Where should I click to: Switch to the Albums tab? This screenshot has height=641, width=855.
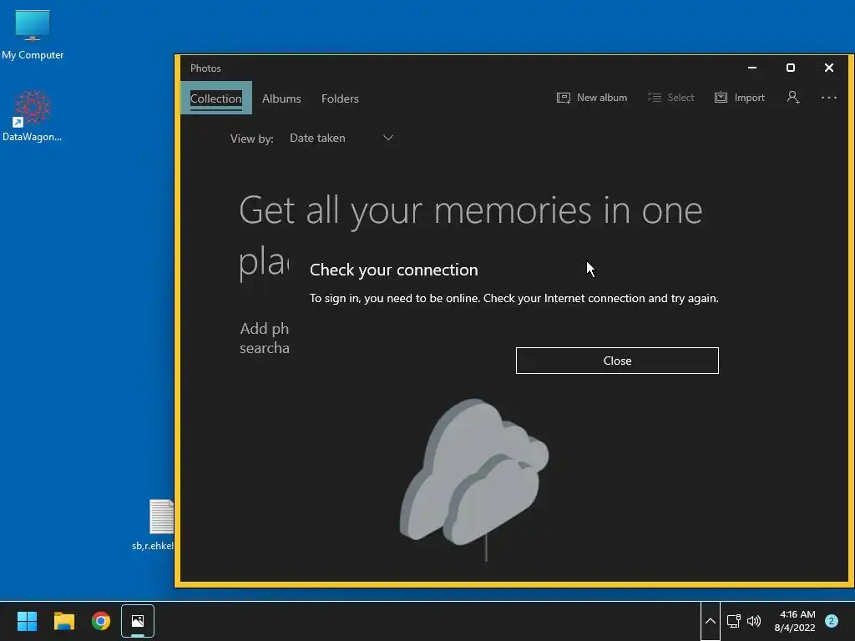281,98
